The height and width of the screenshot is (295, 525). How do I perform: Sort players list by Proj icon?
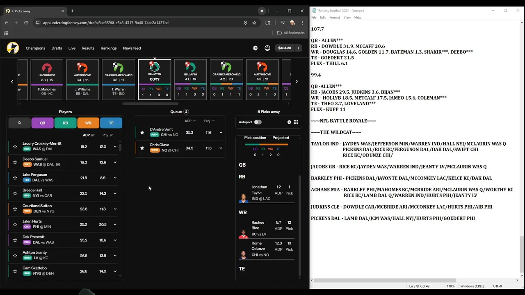[112, 135]
